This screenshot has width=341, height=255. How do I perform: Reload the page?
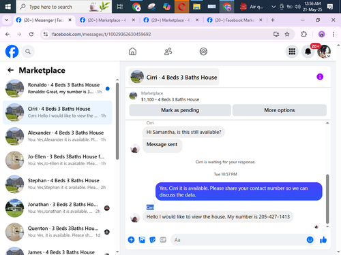coord(31,34)
